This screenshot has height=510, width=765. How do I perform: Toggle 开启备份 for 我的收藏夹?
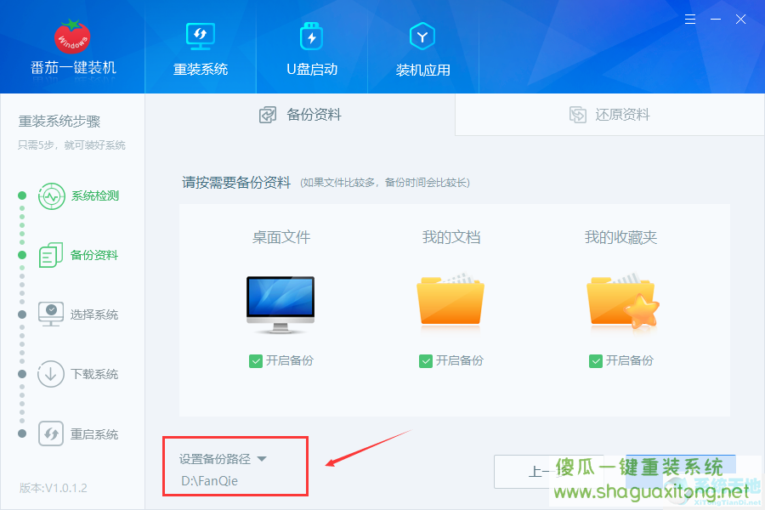[x=596, y=361]
